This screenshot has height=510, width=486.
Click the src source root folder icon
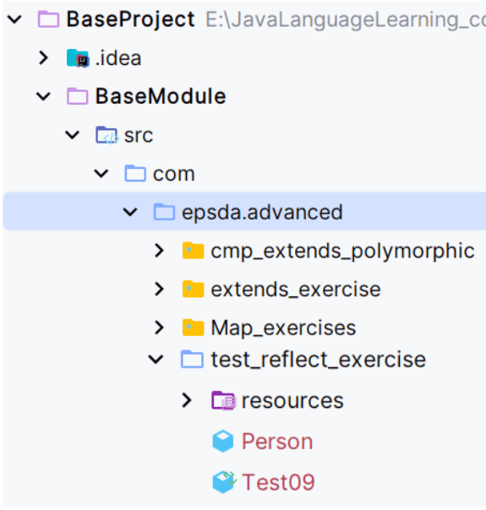point(106,135)
